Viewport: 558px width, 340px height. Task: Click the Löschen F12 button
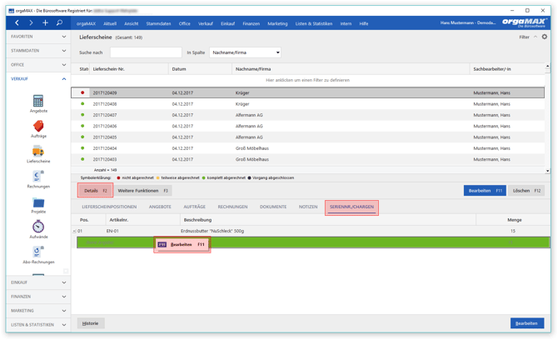(x=526, y=191)
